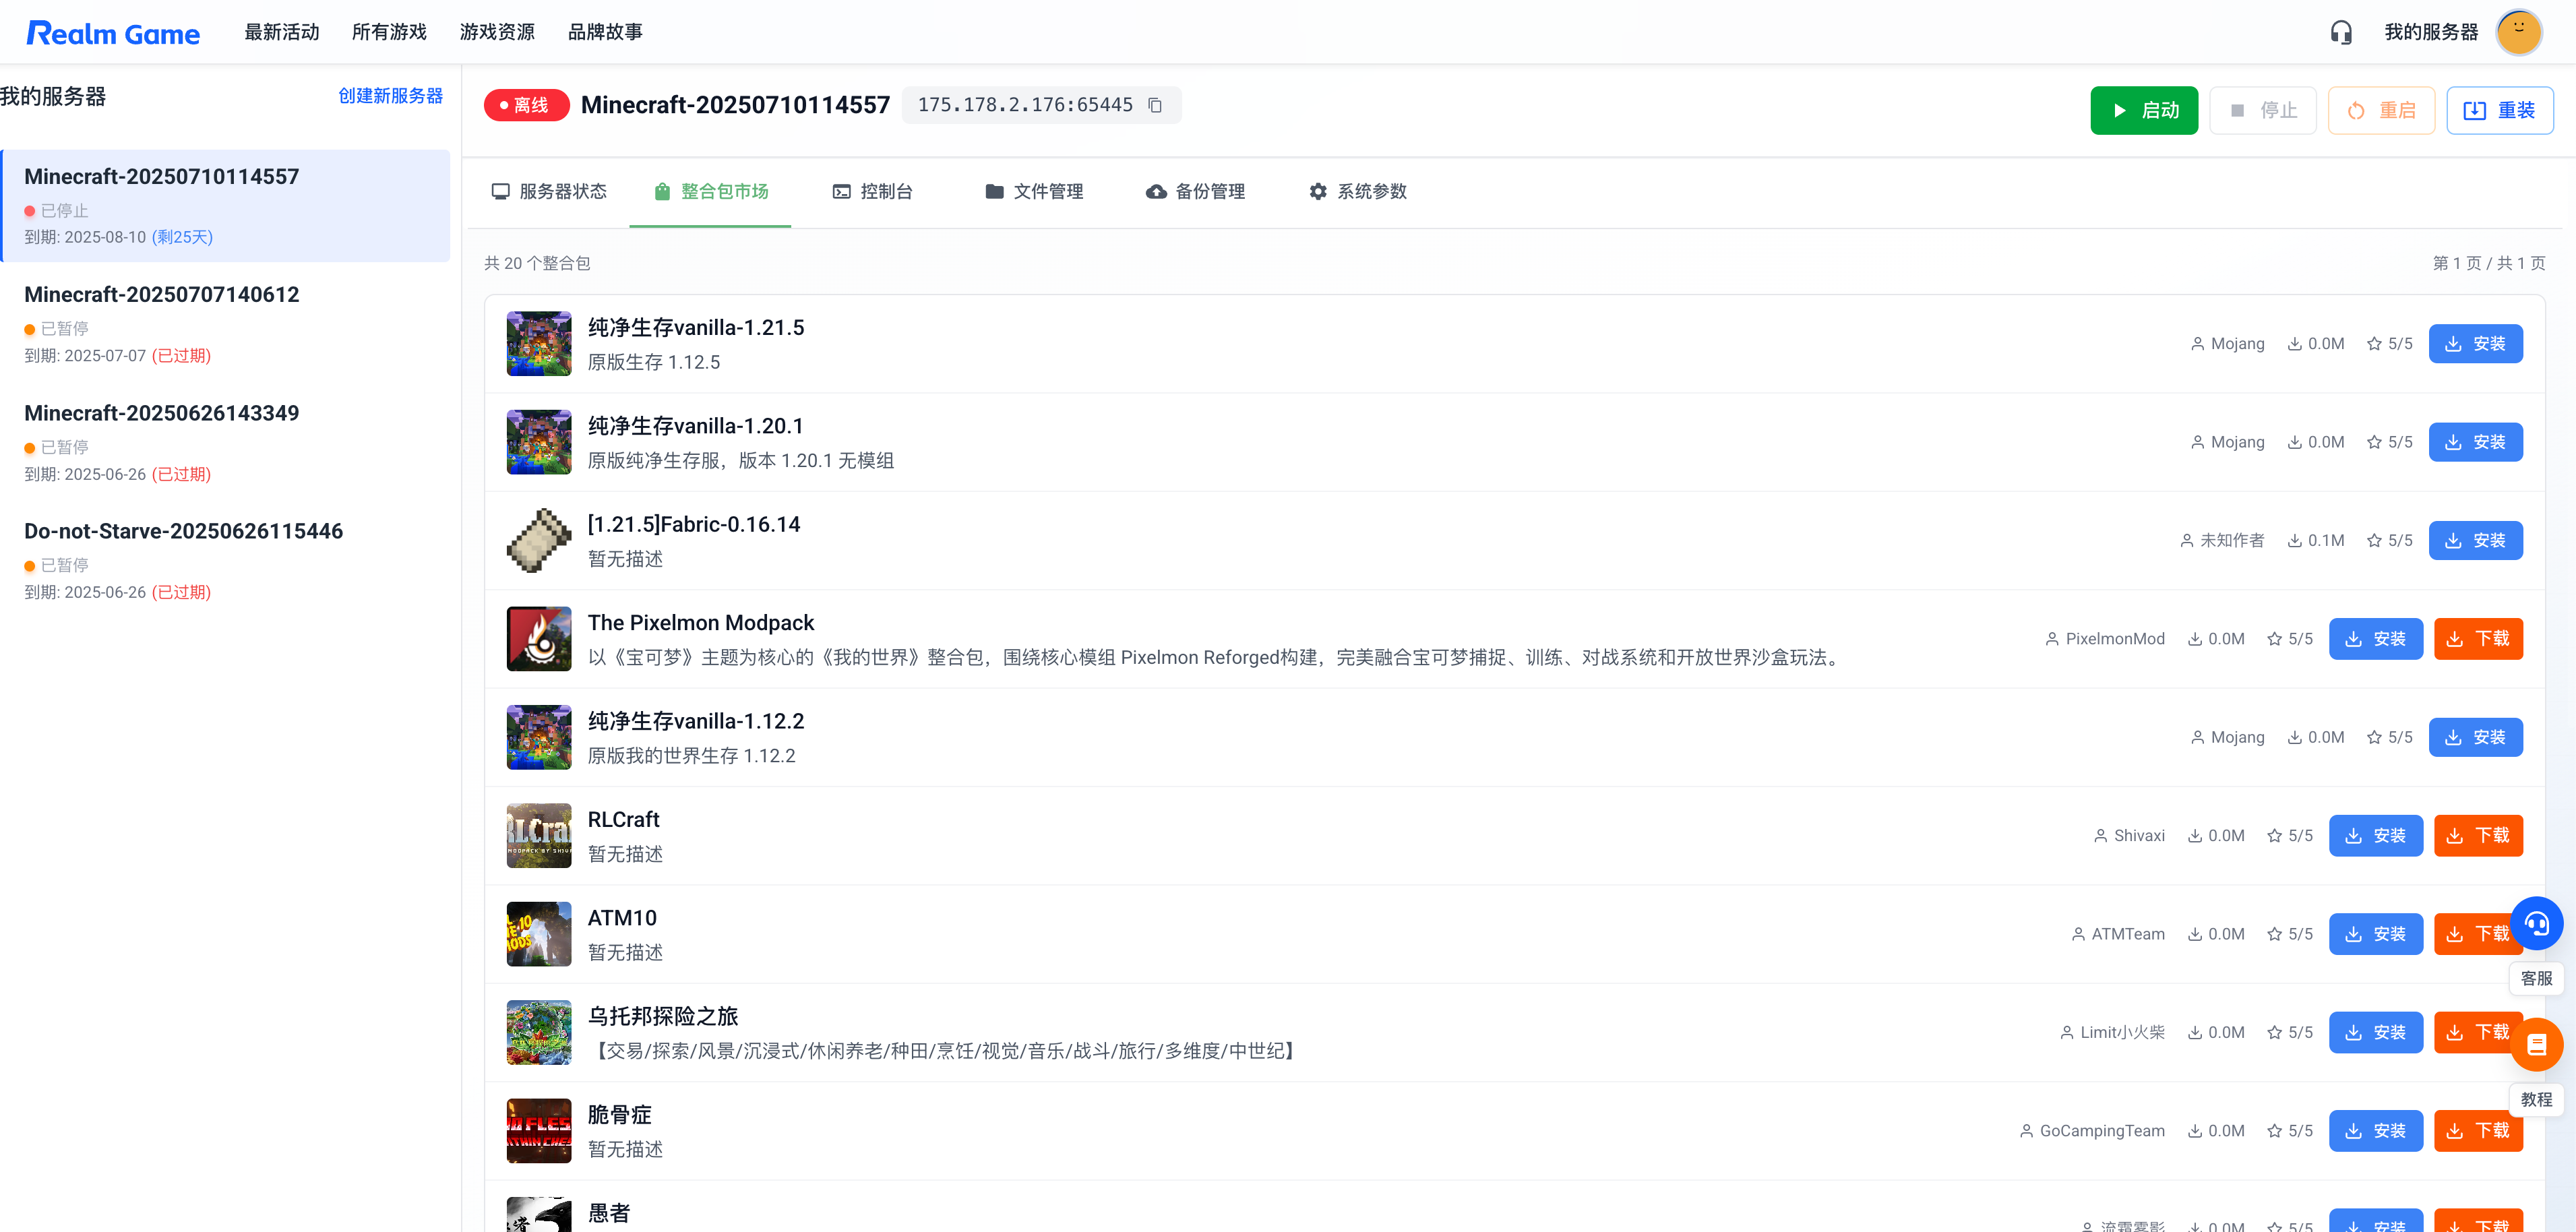The height and width of the screenshot is (1232, 2576).
Task: Open the user avatar profile
Action: (2518, 32)
